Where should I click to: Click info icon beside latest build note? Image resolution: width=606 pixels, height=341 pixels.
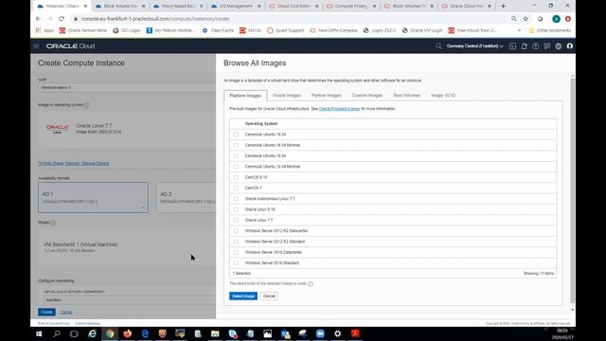pos(311,284)
